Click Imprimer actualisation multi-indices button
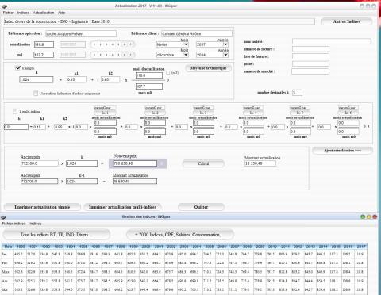 pos(122,207)
